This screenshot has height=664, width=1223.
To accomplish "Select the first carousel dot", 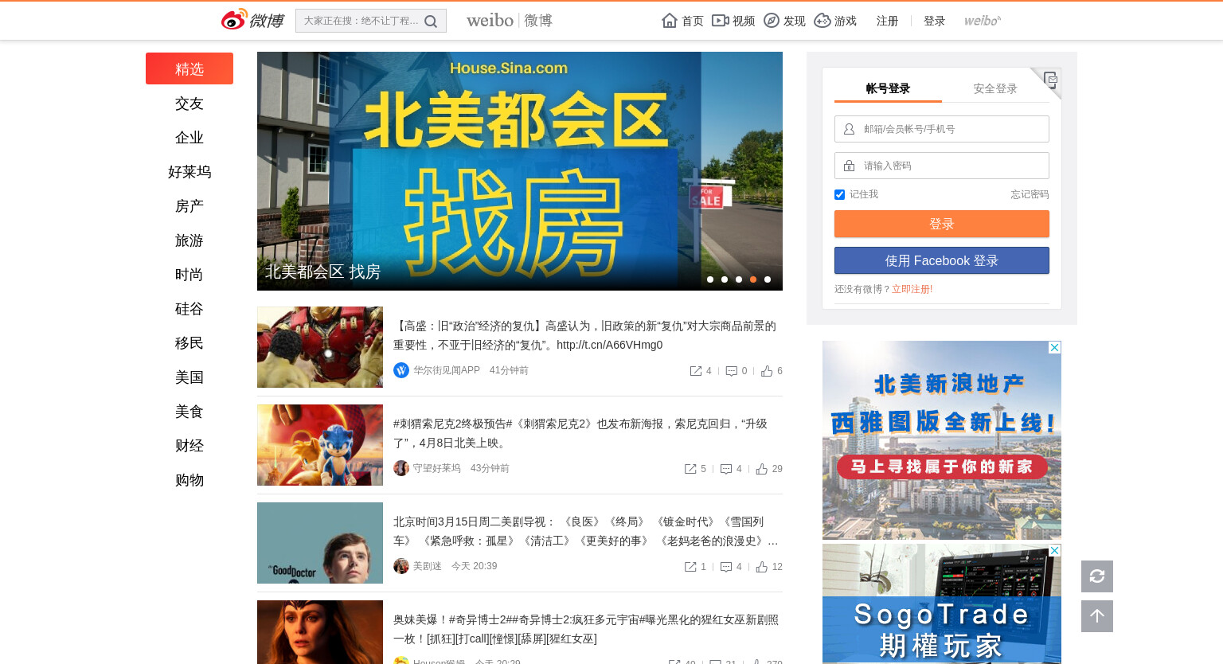I will [710, 279].
